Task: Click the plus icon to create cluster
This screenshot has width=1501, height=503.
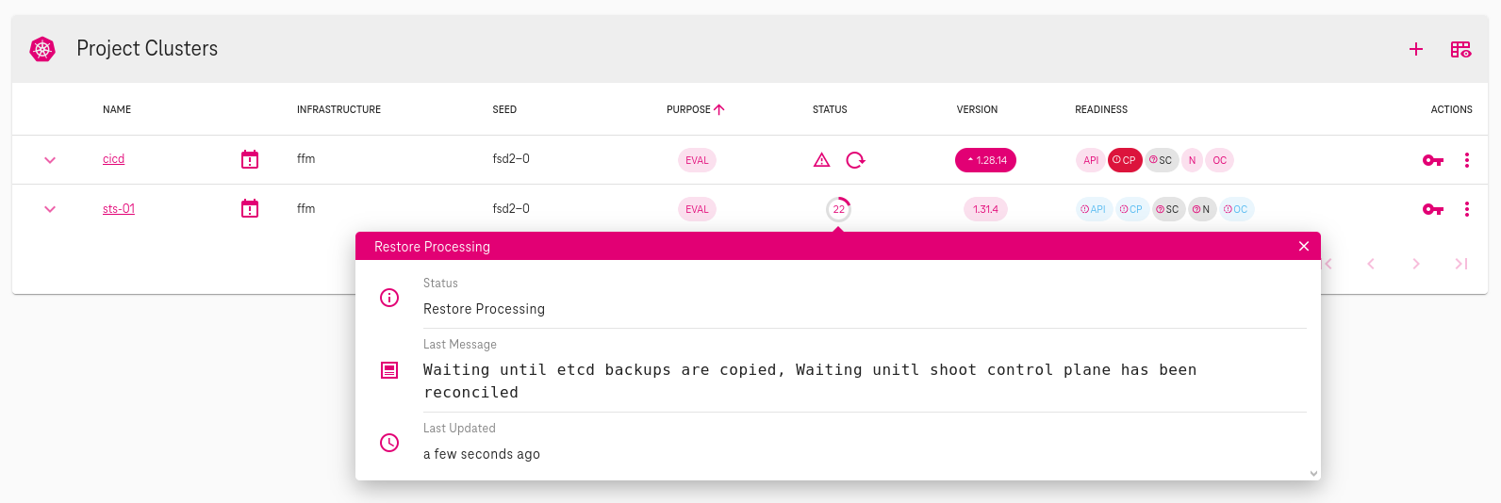Action: coord(1415,49)
